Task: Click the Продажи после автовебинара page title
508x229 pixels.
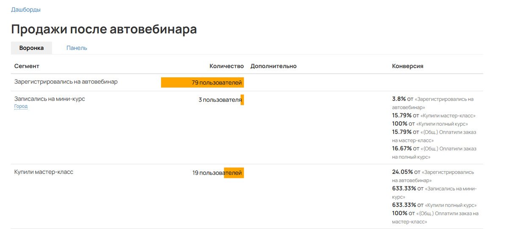Action: point(104,29)
